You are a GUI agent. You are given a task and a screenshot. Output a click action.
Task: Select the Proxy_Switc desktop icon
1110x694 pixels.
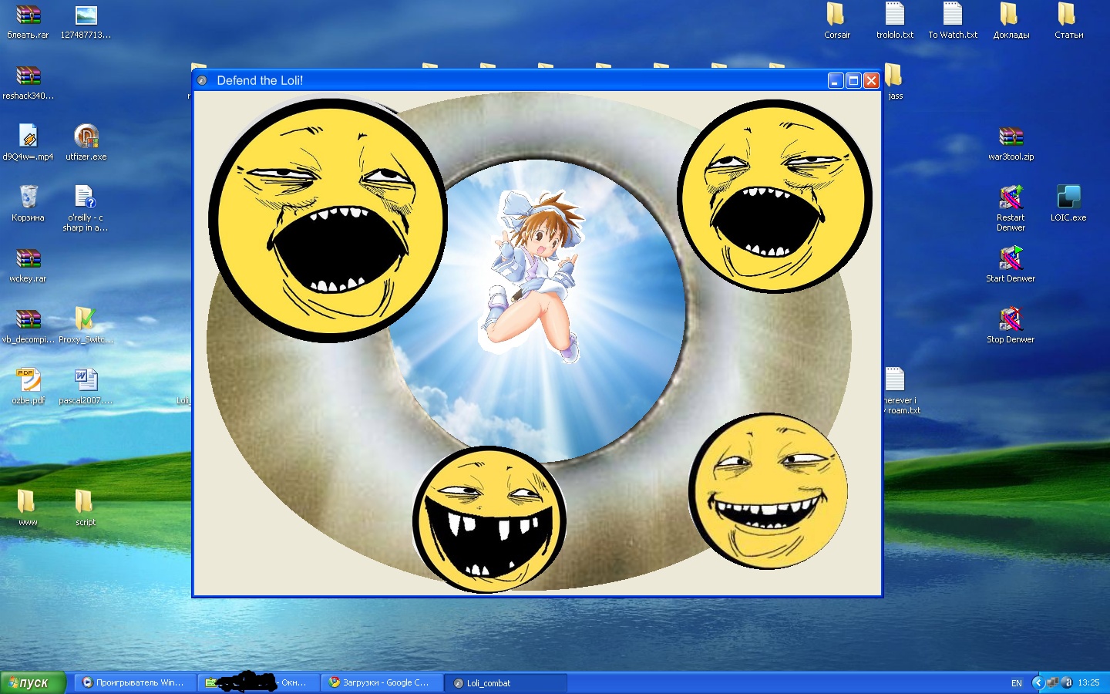(x=86, y=326)
